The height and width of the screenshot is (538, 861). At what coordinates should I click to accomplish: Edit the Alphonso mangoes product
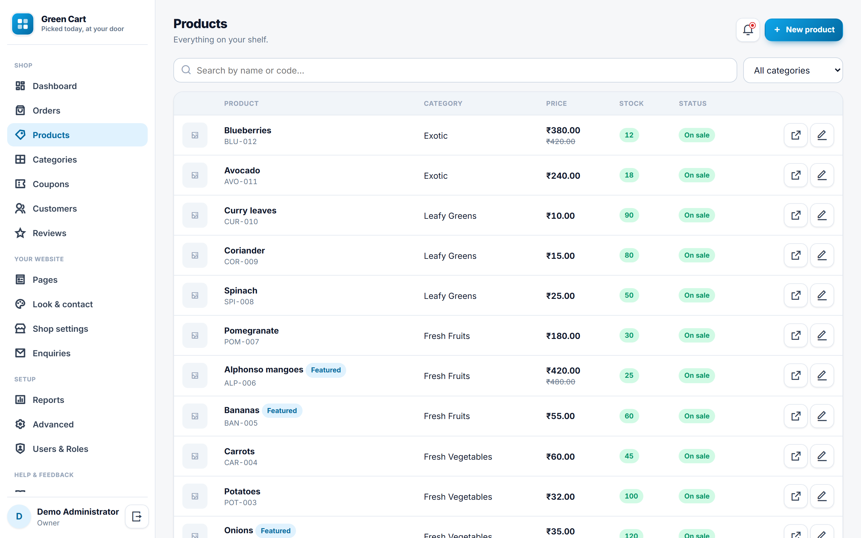click(x=822, y=375)
